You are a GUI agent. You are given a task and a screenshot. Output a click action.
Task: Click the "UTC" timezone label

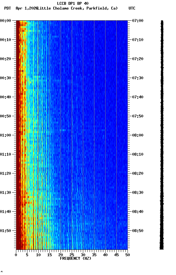[x=132, y=8]
